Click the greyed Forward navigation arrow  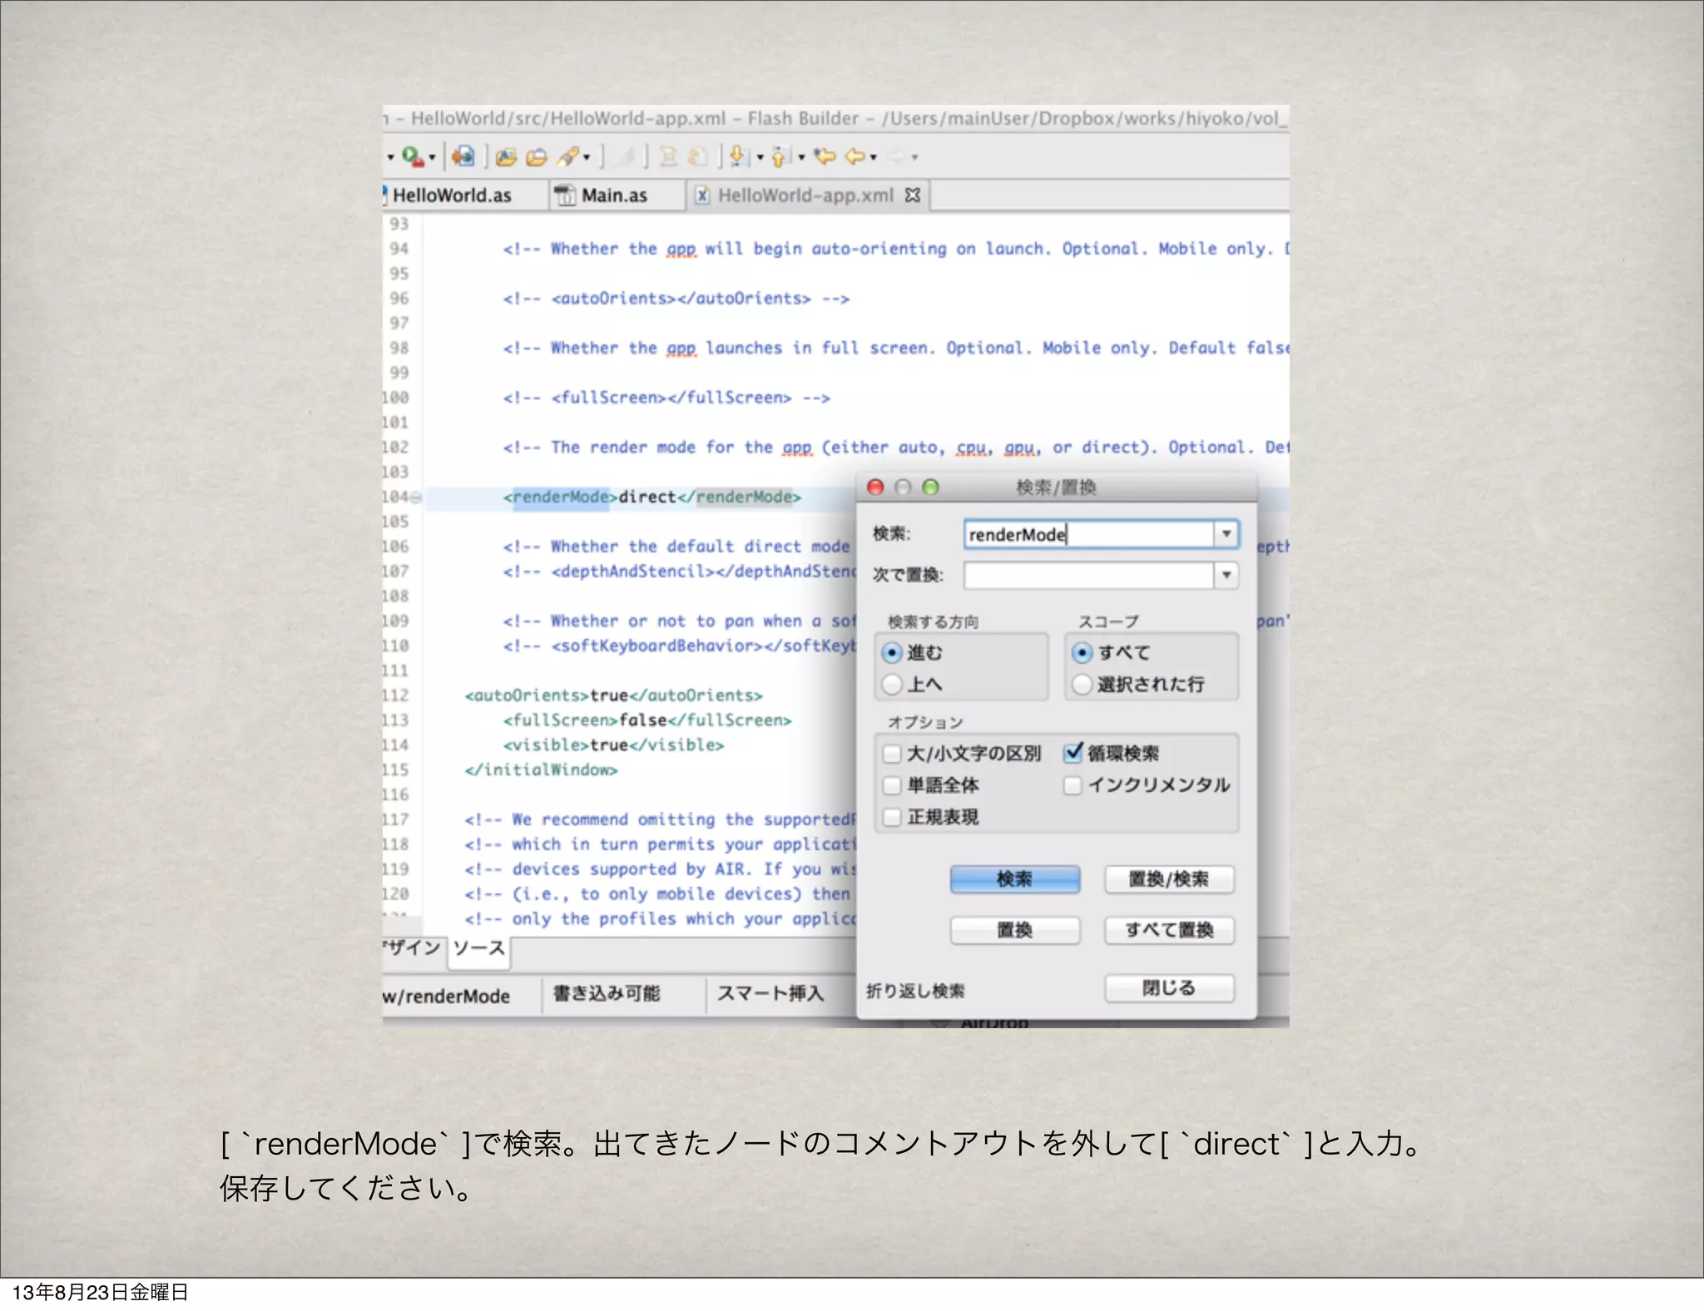[896, 156]
